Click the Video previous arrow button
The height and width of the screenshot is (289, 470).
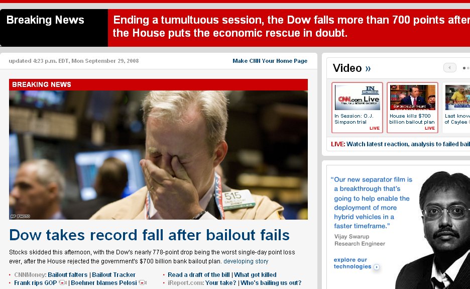[x=449, y=67]
